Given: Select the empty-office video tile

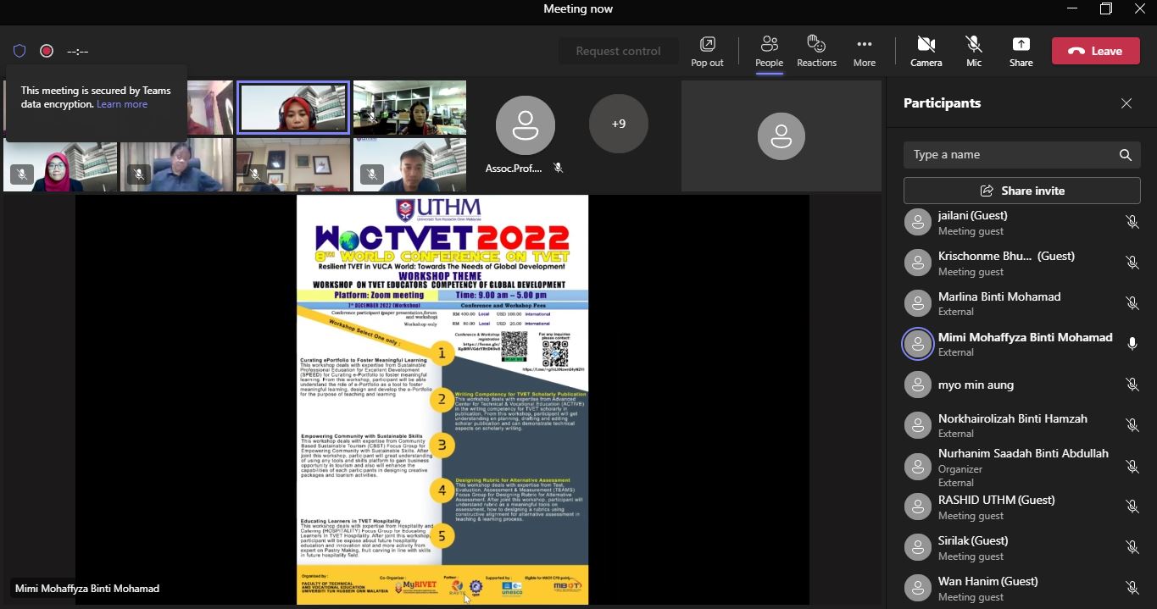Looking at the screenshot, I should click(x=292, y=165).
